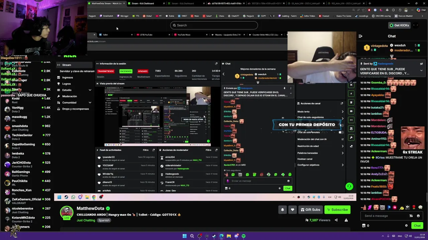Open Discord from the taskbar

tap(236, 236)
